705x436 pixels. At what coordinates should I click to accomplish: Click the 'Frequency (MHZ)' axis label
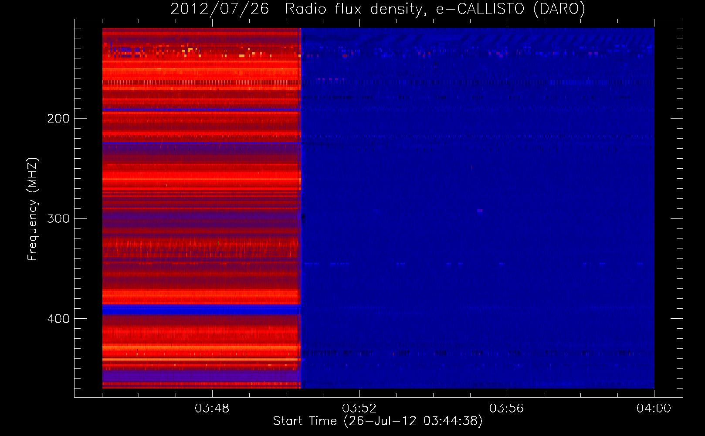pos(33,209)
